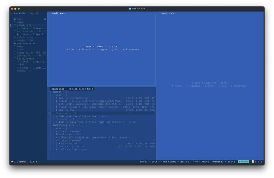Click the right 'empty pane' title
The width and height of the screenshot is (274, 178).
click(167, 13)
